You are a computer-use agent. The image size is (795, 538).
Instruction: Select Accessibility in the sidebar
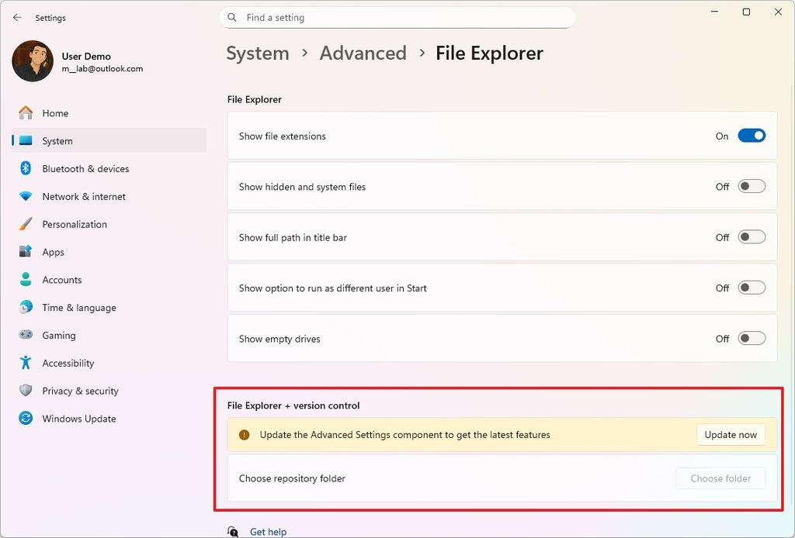[x=68, y=363]
